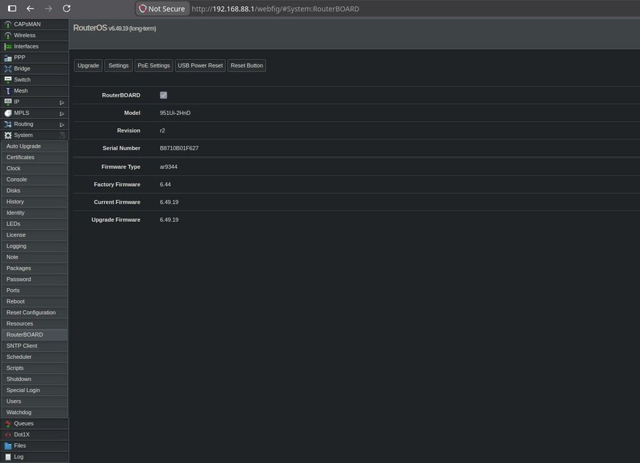Toggle the browser sidebar panel icon
The width and height of the screenshot is (640, 463).
click(12, 9)
